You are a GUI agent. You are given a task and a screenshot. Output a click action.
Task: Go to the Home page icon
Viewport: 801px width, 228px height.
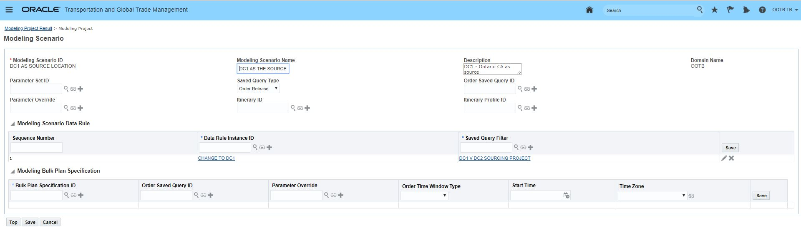[x=589, y=10]
